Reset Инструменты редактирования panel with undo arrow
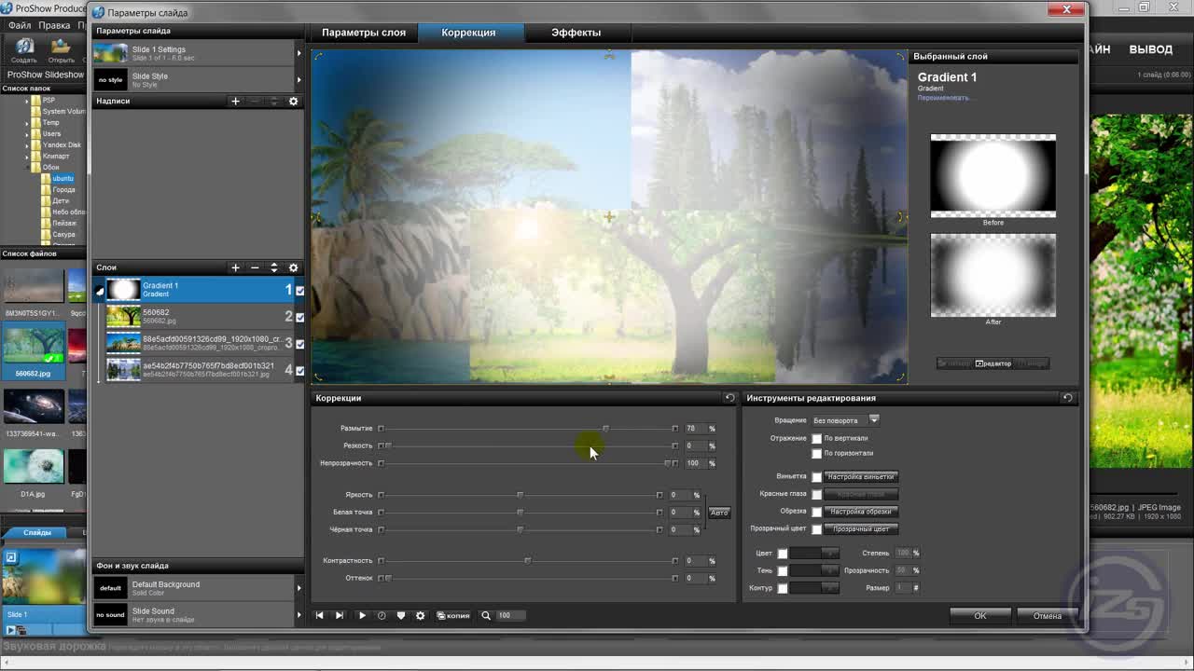 tap(1067, 398)
